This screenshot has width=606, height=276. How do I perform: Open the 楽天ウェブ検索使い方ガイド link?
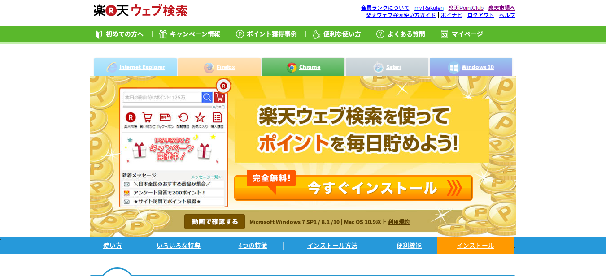(401, 15)
